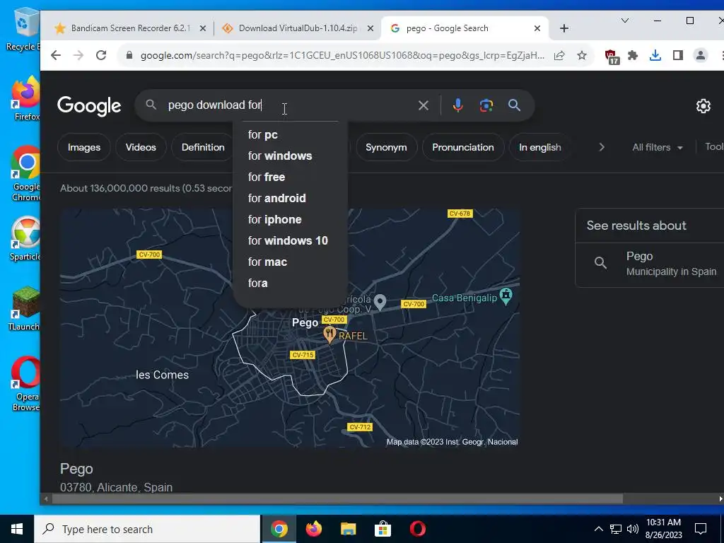The width and height of the screenshot is (724, 543).
Task: Close the Download VirtualDub tab
Action: click(x=370, y=28)
